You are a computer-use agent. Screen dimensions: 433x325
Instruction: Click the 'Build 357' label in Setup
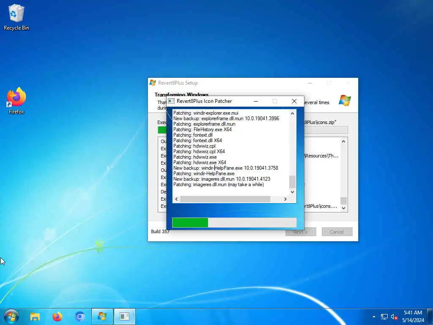coord(160,231)
